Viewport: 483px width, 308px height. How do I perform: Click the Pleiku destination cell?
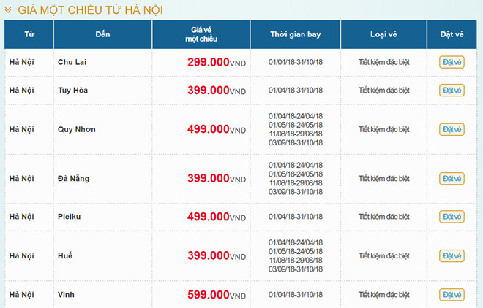(x=69, y=217)
